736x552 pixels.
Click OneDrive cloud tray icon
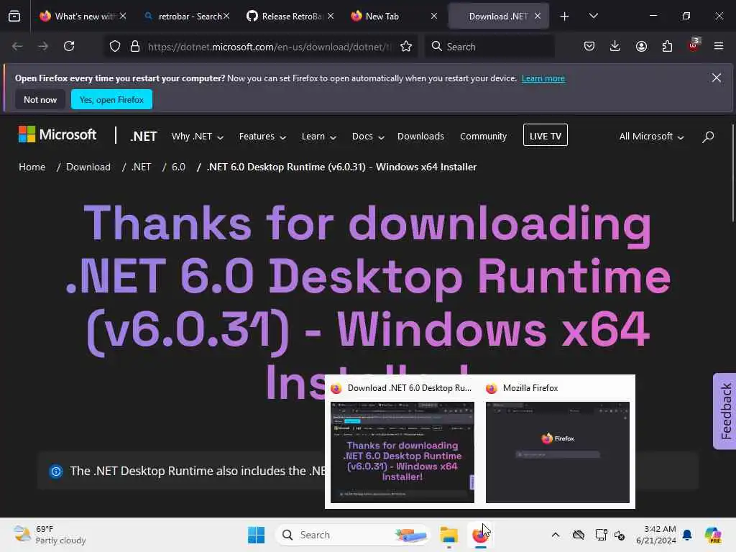(x=579, y=535)
